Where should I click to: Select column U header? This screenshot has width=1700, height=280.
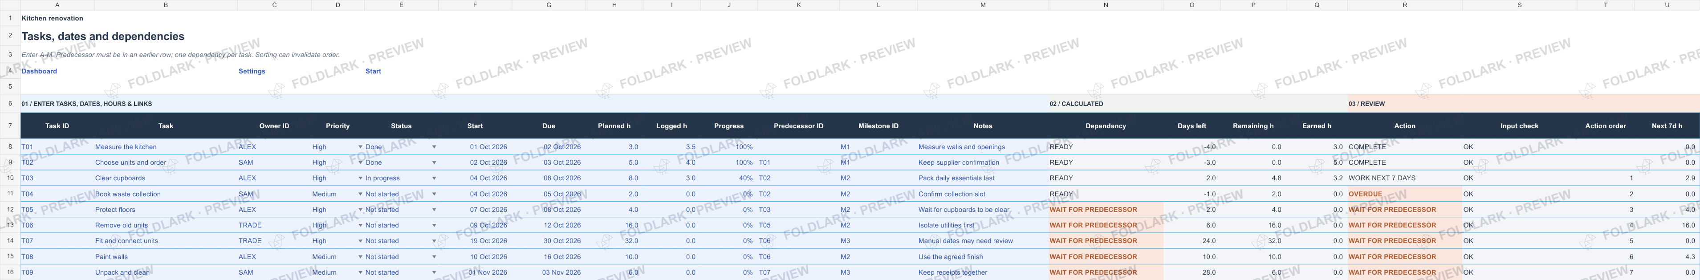click(1667, 4)
